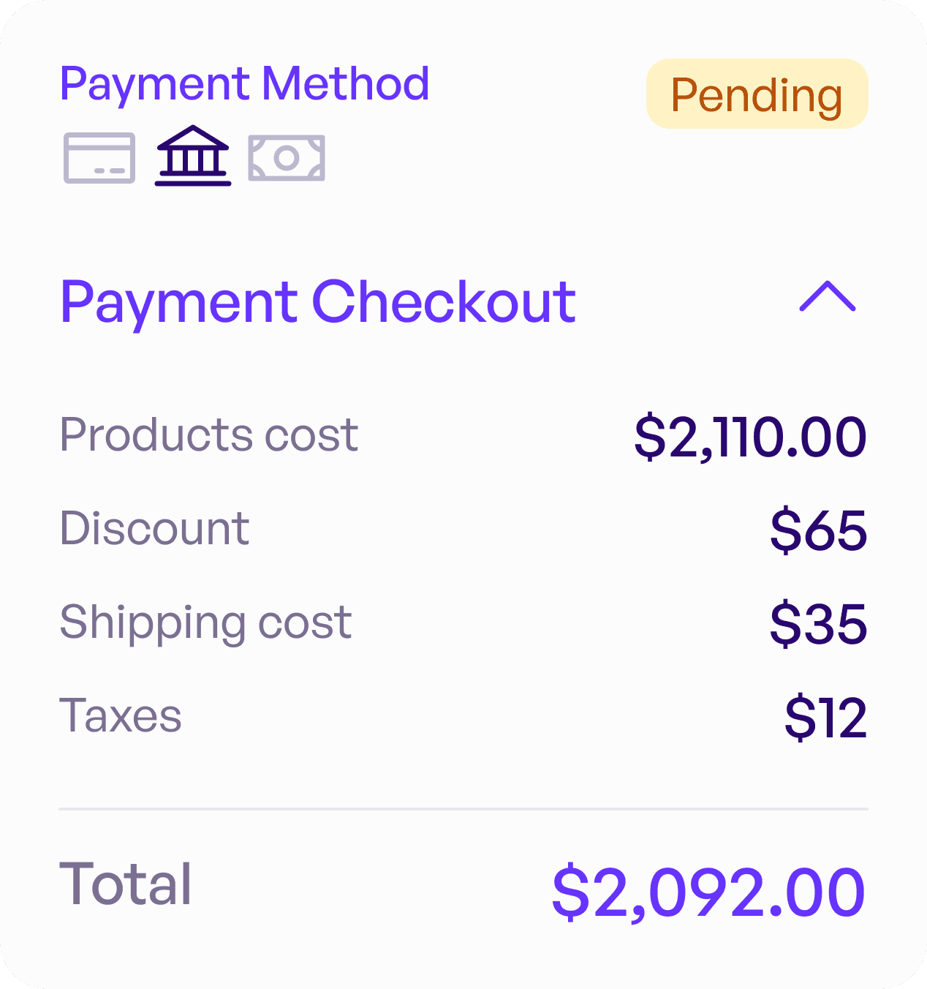Click the Payment Checkout heading
This screenshot has height=989, width=927.
[318, 302]
